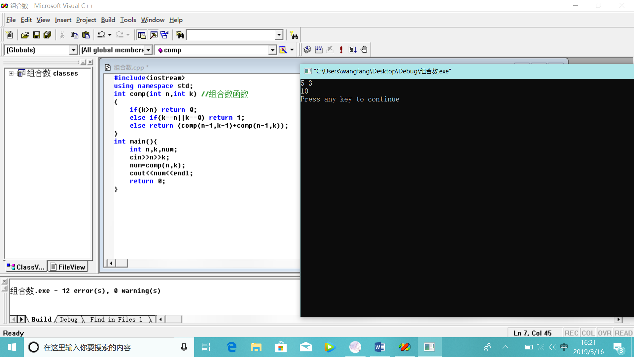634x357 pixels.
Task: Open the Globals class dropdown
Action: 73,50
